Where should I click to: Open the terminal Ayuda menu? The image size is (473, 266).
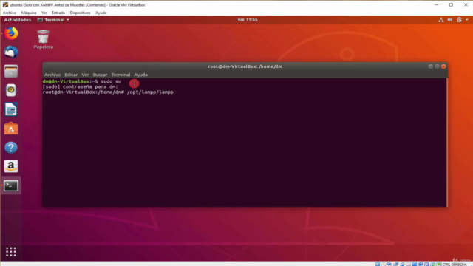pyautogui.click(x=140, y=75)
